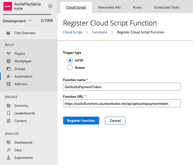Click the Add-ons icon in the sidebar

[x=8, y=84]
